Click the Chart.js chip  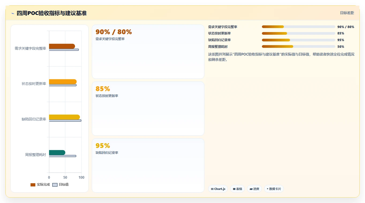[x=218, y=189]
